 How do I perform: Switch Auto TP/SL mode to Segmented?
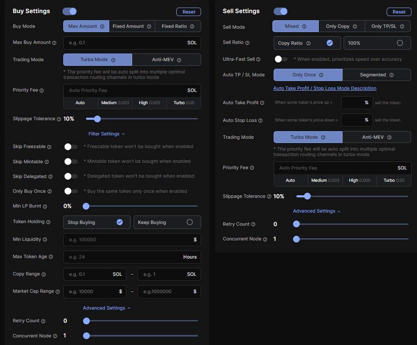click(x=377, y=75)
